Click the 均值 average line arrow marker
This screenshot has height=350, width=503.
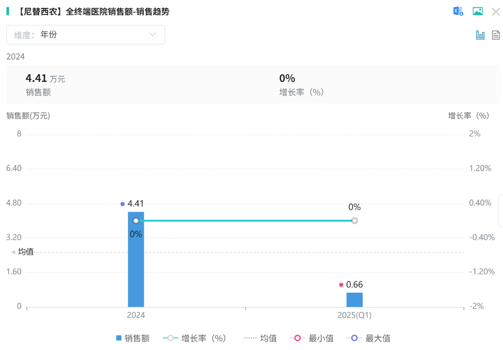coord(13,252)
